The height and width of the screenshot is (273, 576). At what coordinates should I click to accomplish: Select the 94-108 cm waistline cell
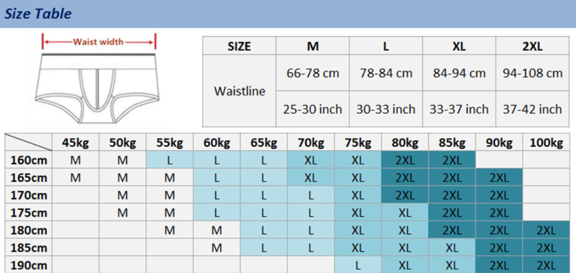click(x=532, y=73)
